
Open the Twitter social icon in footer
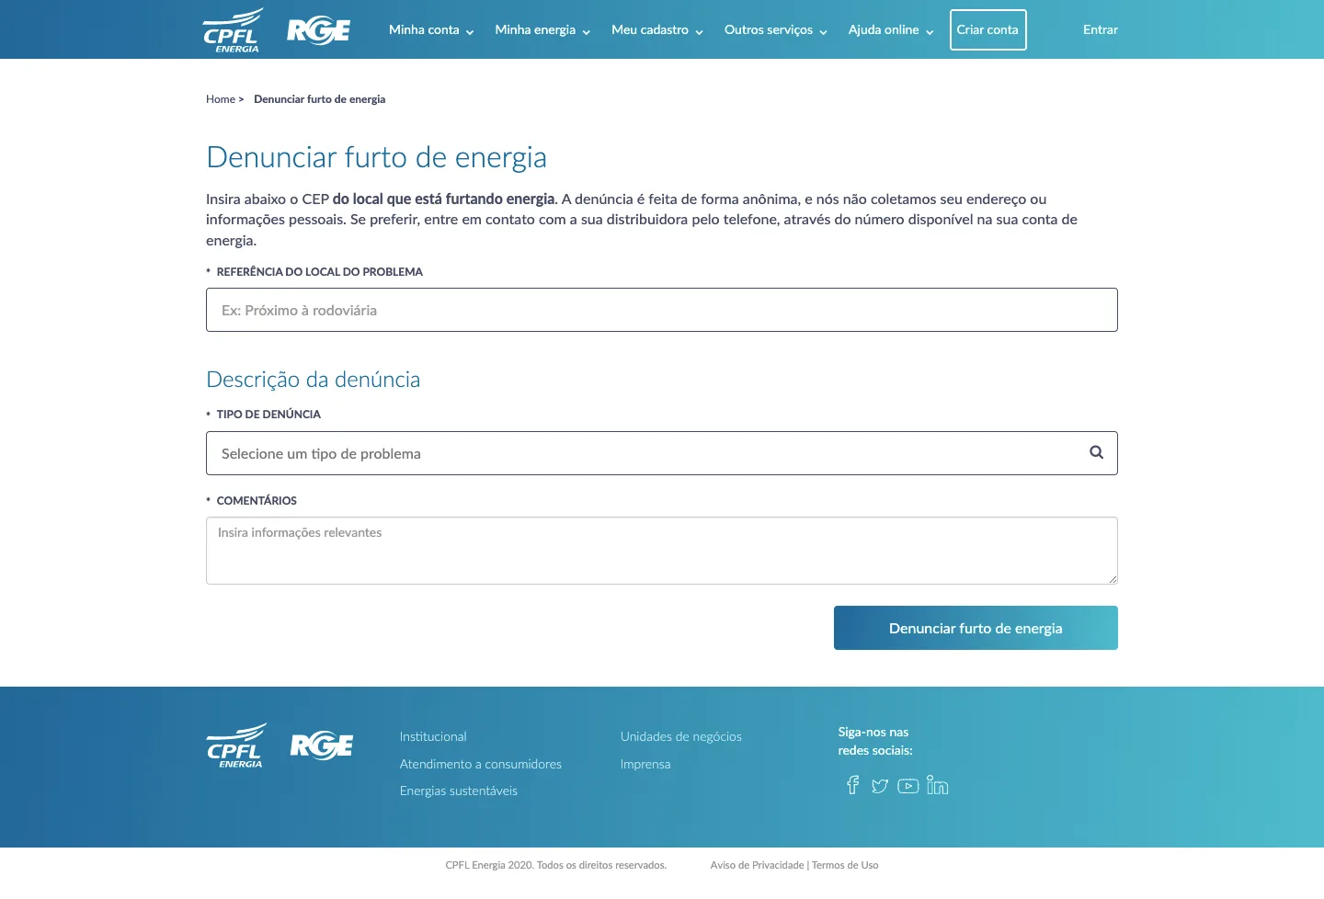880,786
